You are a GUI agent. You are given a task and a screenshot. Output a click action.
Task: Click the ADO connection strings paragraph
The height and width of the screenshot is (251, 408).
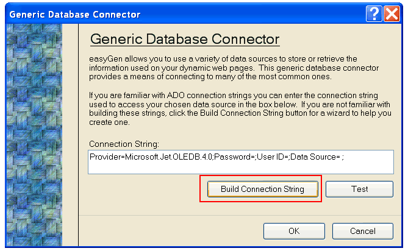click(x=240, y=108)
